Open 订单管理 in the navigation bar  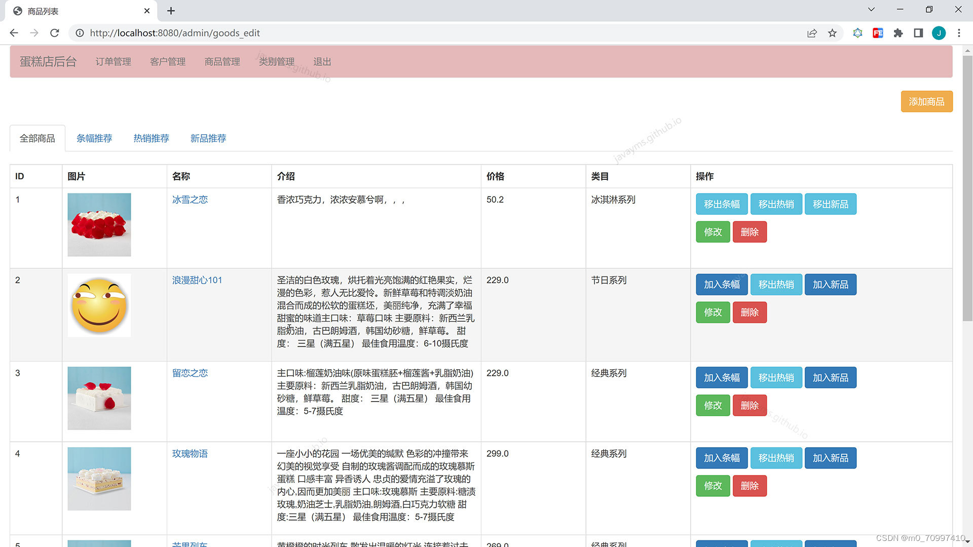pyautogui.click(x=113, y=61)
